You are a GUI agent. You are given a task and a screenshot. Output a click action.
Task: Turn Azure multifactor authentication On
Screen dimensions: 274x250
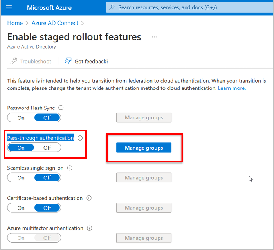click(x=21, y=238)
